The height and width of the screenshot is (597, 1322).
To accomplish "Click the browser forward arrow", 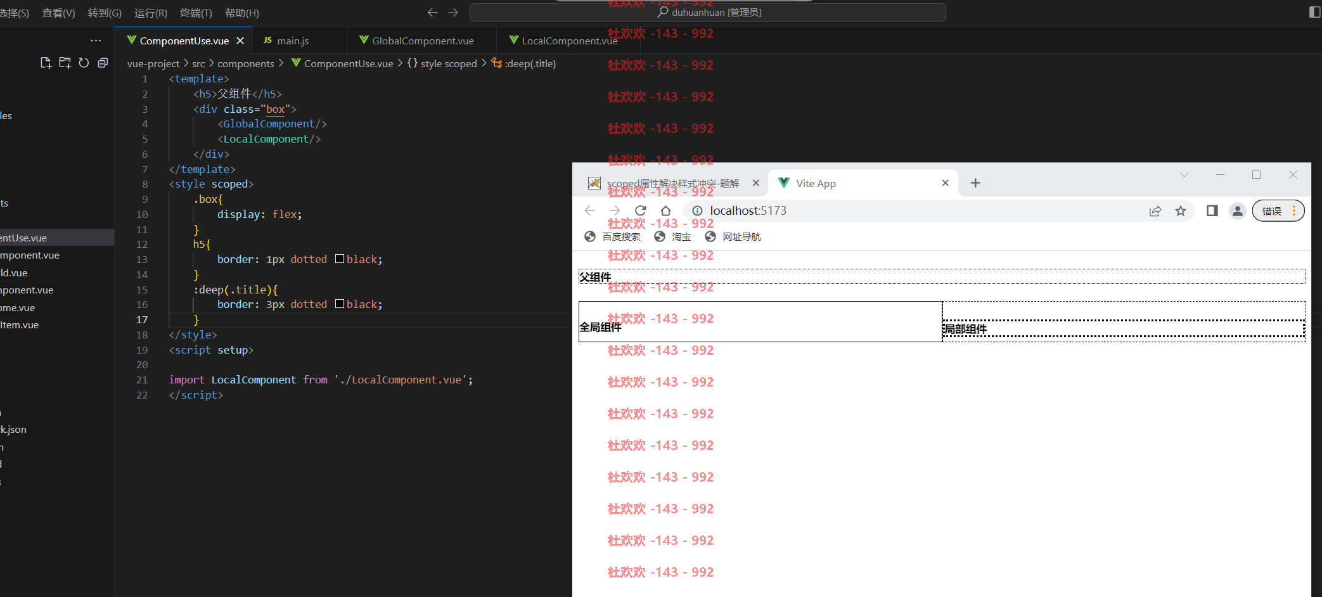I will tap(615, 210).
